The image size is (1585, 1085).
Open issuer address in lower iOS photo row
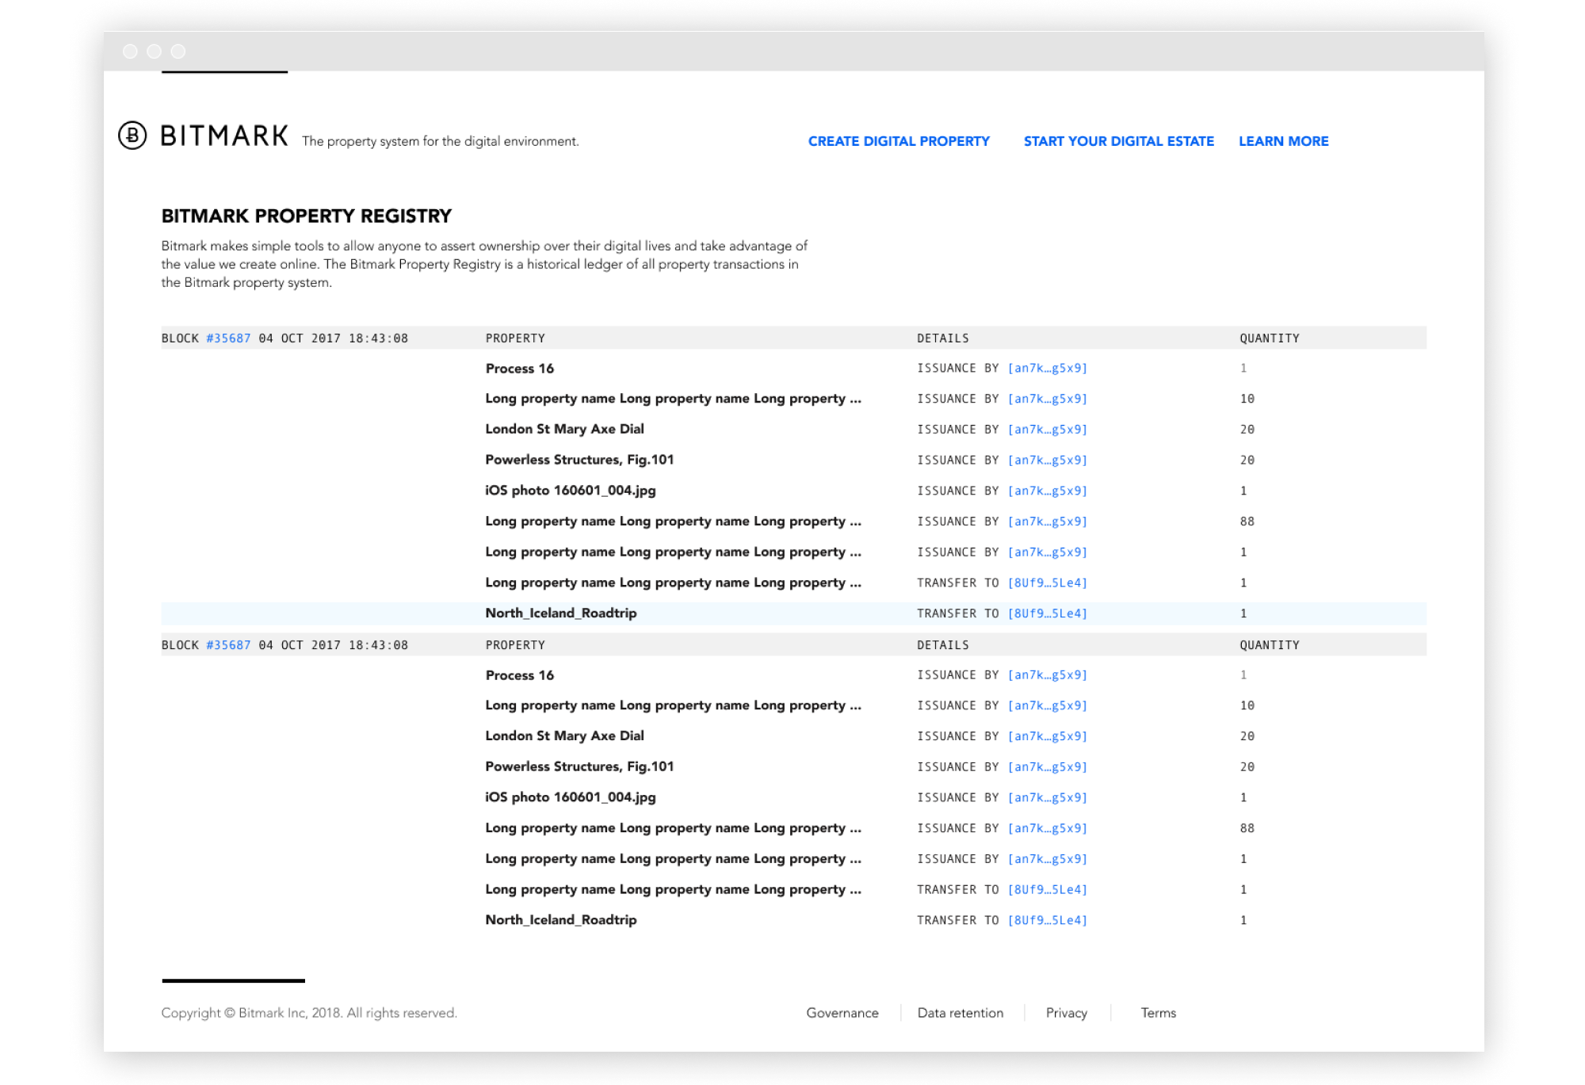pyautogui.click(x=1048, y=798)
